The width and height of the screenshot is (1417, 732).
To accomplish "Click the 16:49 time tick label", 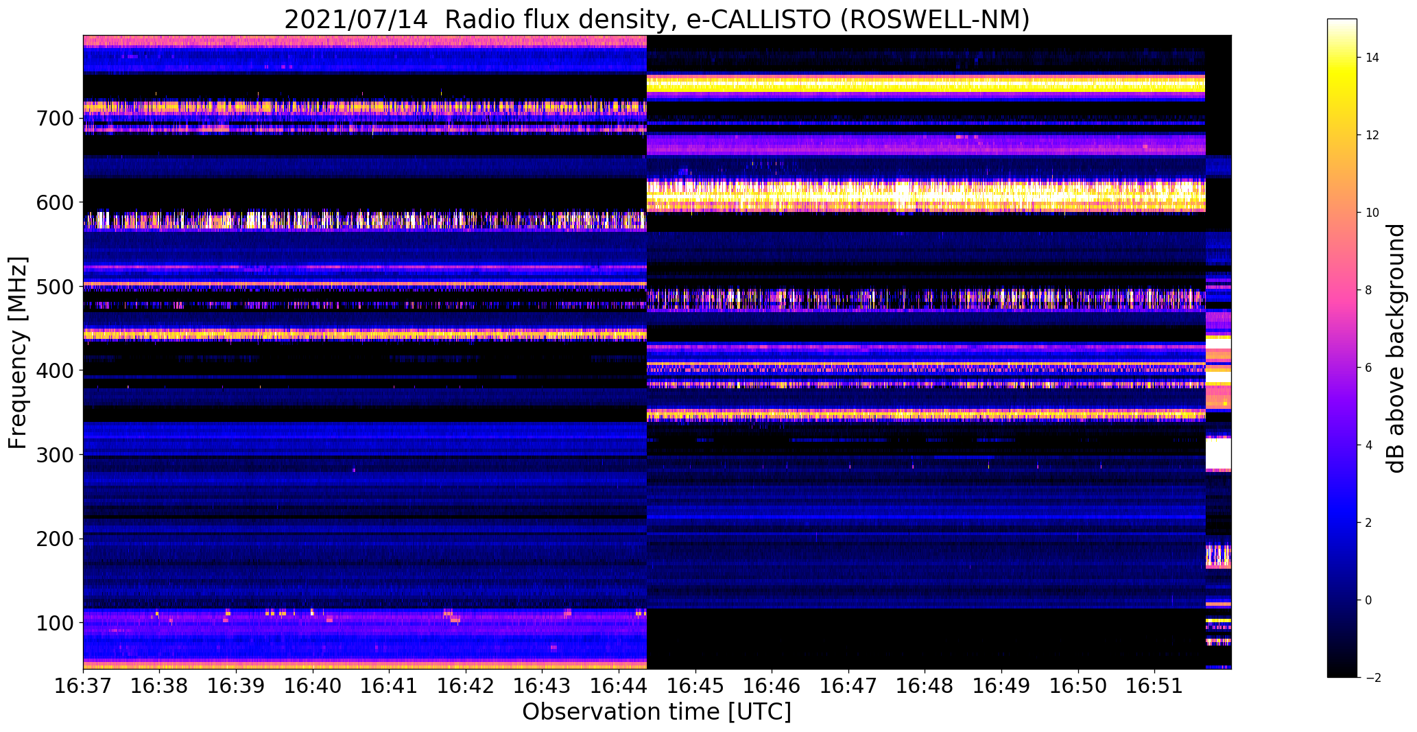I will coord(1001,685).
